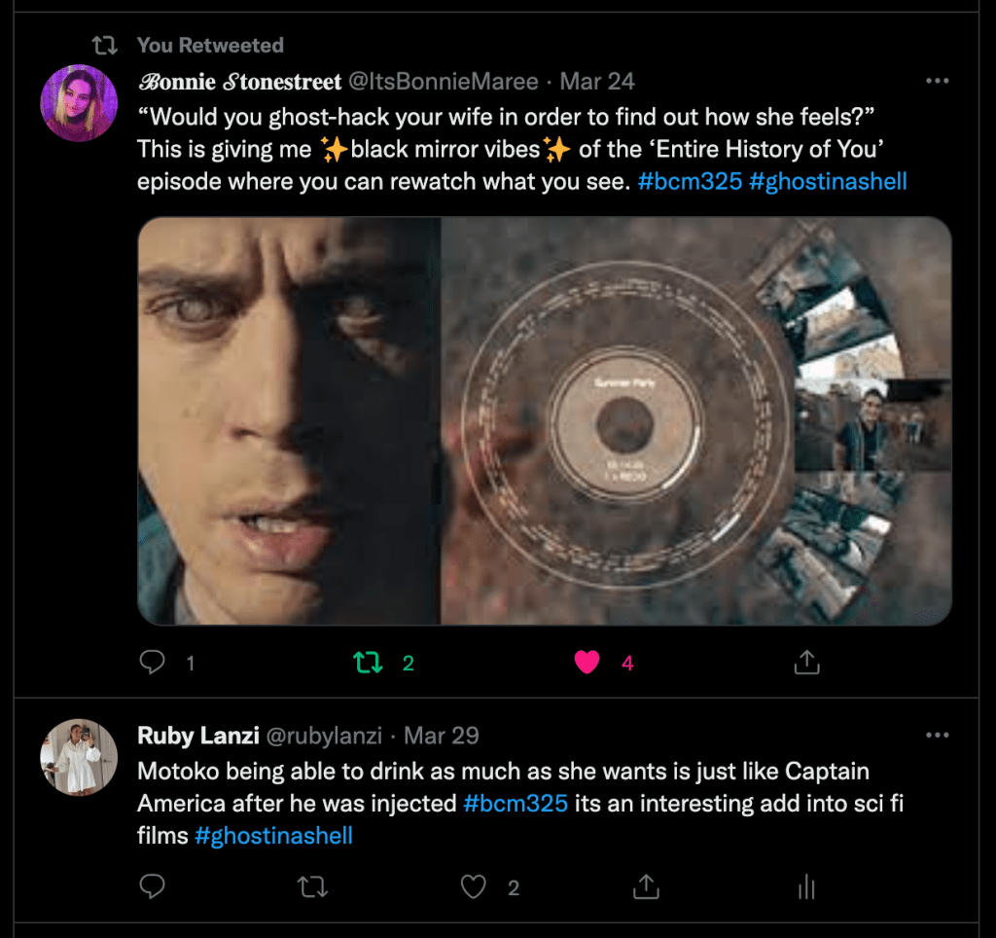Open the Black Mirror image attachment
This screenshot has height=938, width=996.
coord(544,420)
